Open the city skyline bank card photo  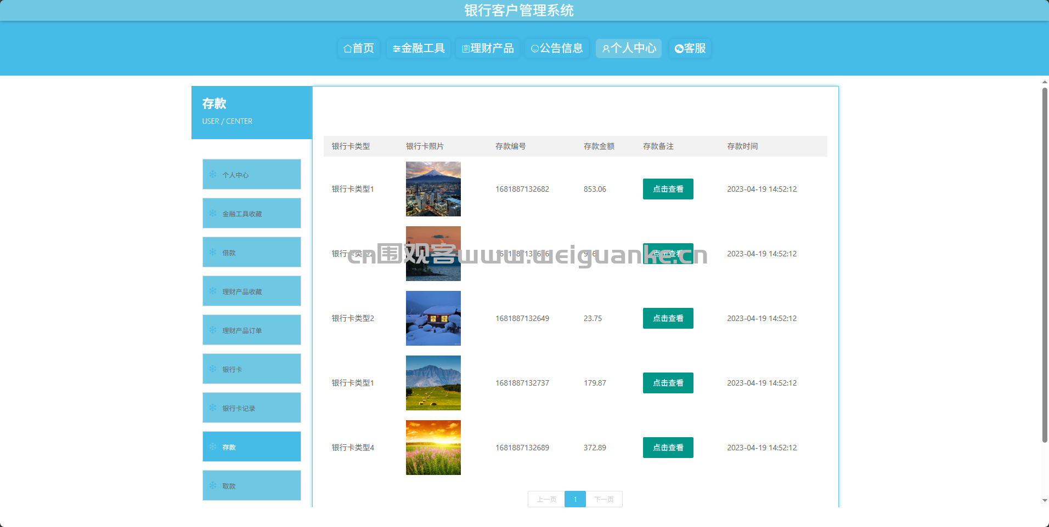tap(433, 189)
